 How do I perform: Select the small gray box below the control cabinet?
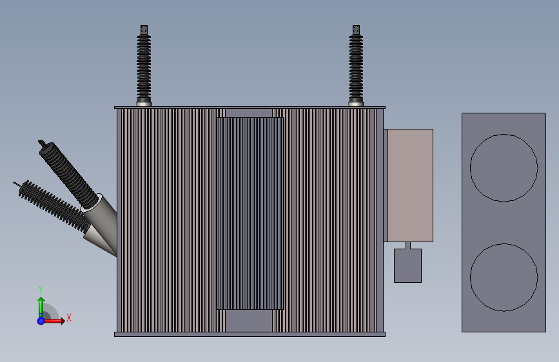[x=408, y=265]
